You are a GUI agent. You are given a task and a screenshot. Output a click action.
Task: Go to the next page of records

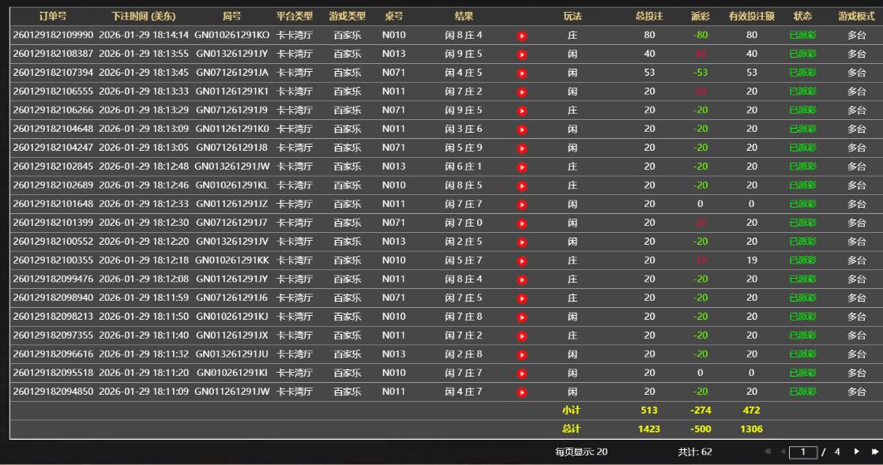(x=859, y=452)
